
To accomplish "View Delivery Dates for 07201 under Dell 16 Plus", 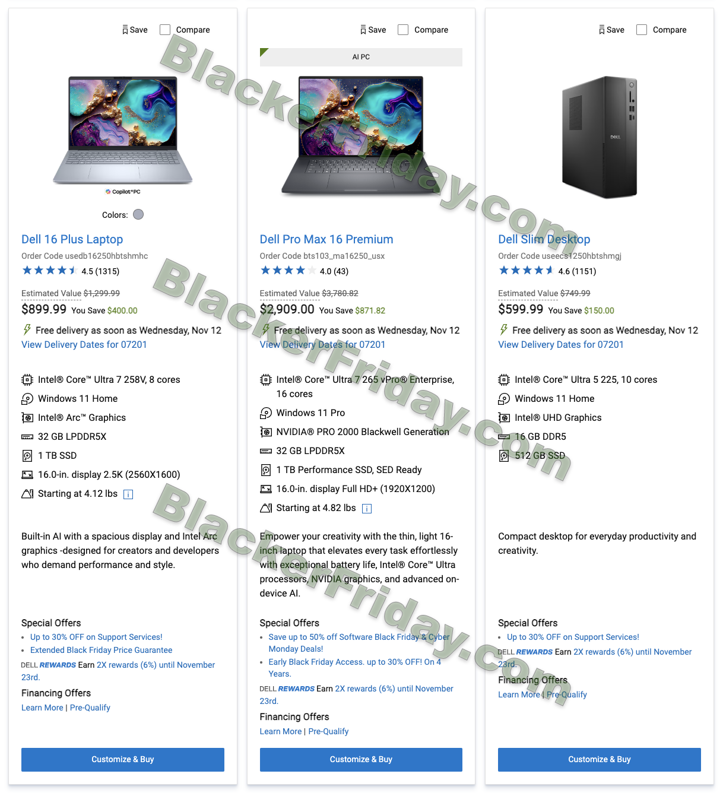I will (x=84, y=345).
